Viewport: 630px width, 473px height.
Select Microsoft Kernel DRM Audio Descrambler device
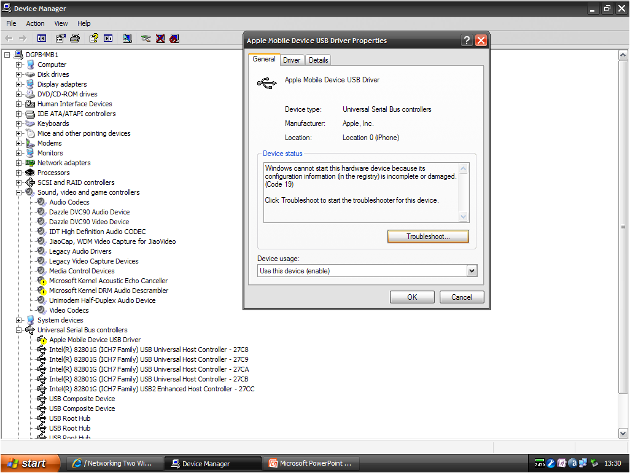(109, 291)
